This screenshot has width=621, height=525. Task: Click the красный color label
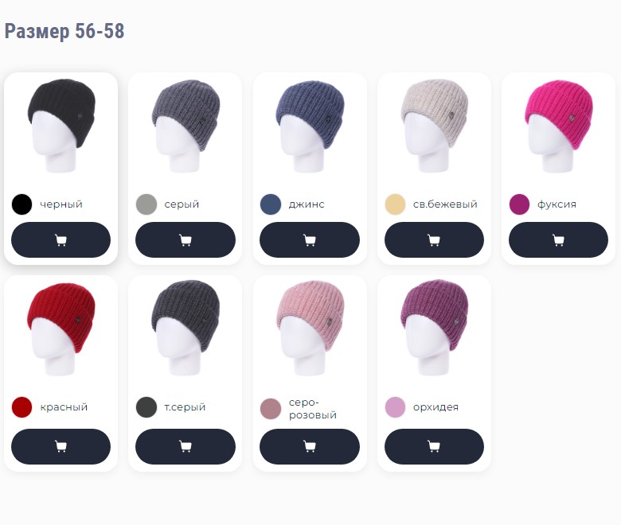coord(64,407)
